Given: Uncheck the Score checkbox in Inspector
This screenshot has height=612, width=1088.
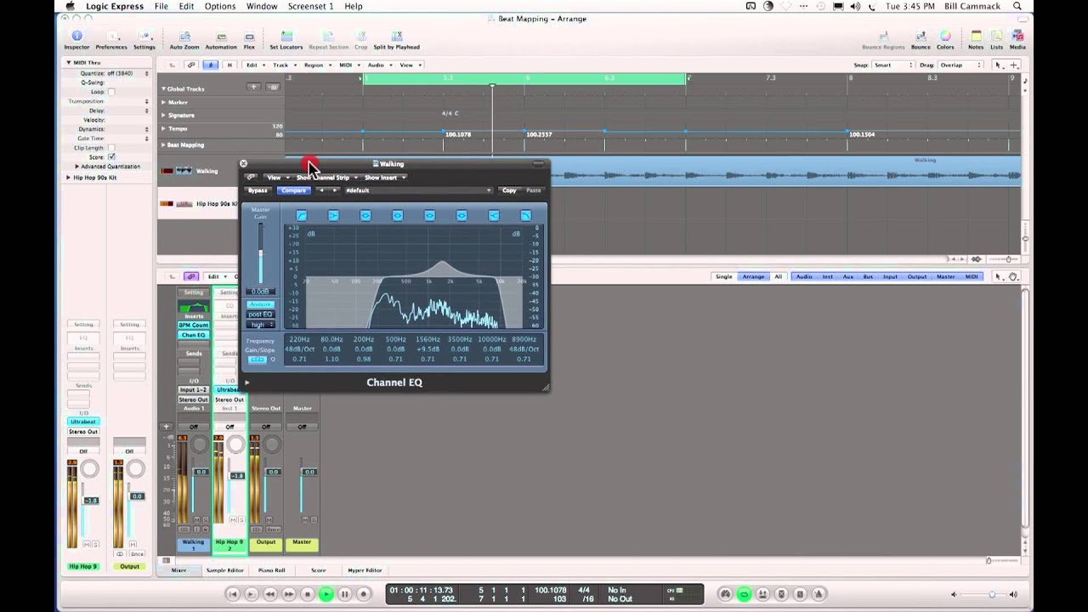Looking at the screenshot, I should (x=110, y=156).
